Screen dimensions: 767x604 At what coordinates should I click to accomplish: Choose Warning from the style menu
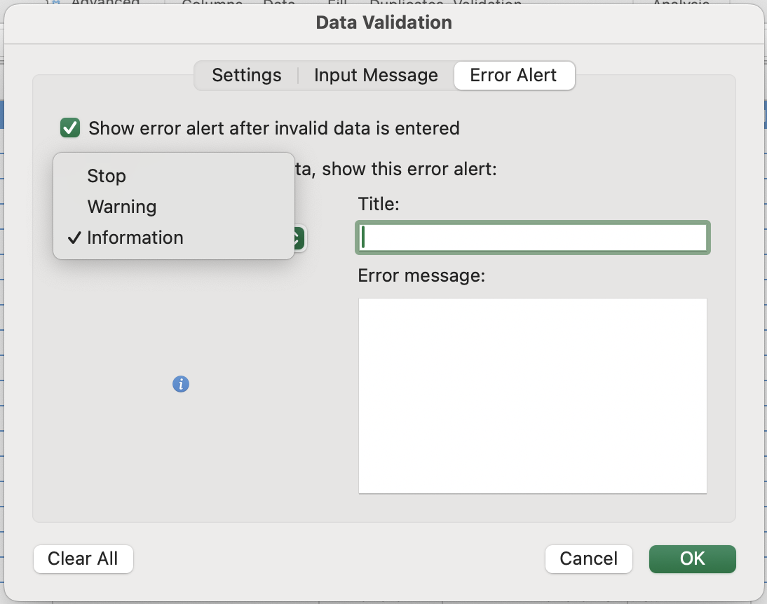122,207
